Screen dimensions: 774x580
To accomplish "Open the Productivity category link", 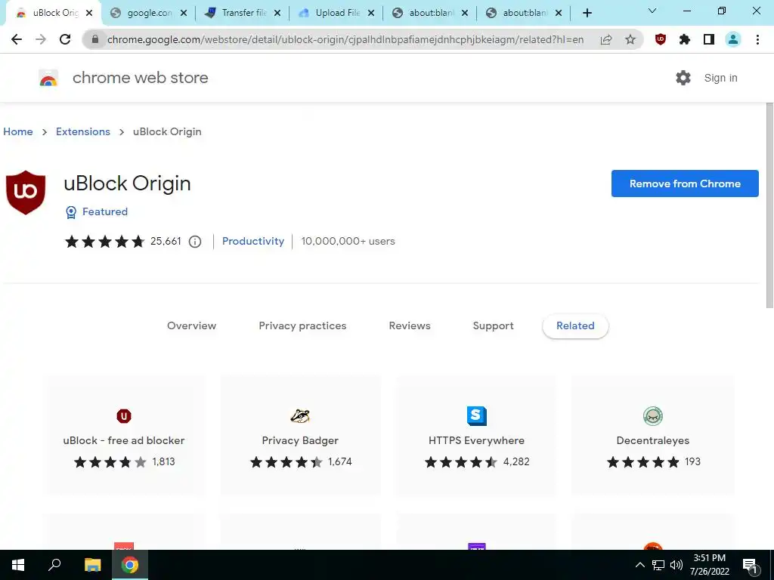I will 253,241.
